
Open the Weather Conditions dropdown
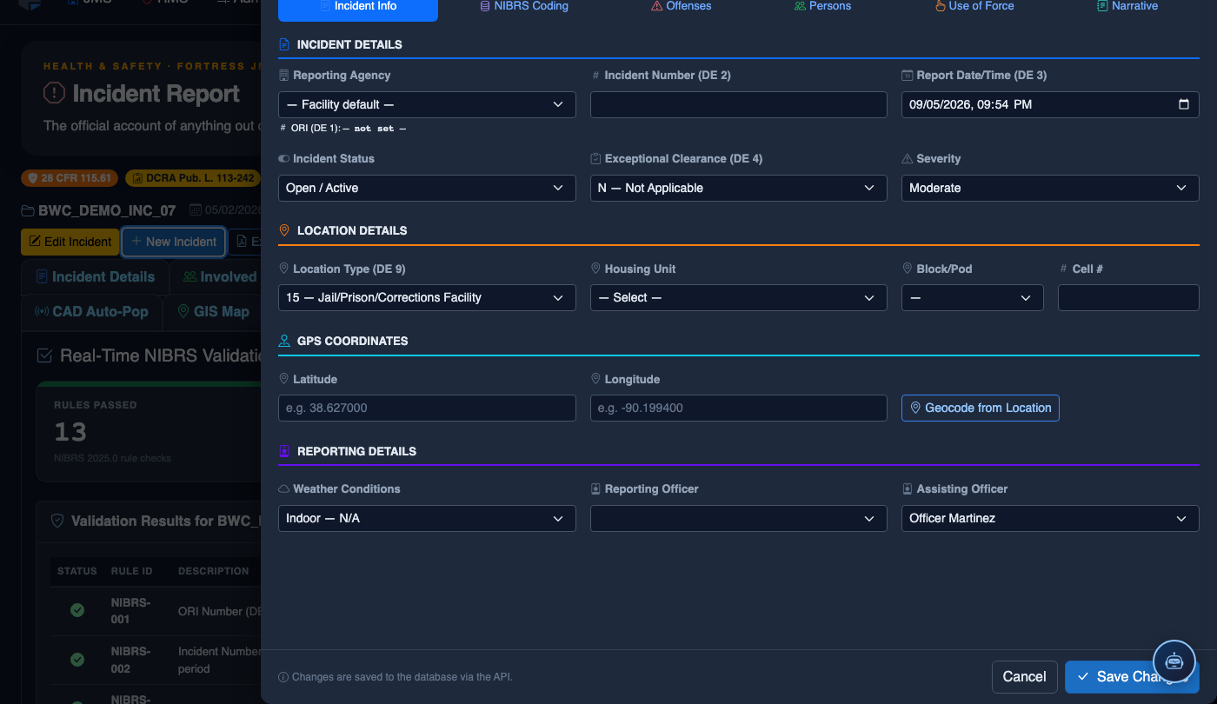point(427,519)
